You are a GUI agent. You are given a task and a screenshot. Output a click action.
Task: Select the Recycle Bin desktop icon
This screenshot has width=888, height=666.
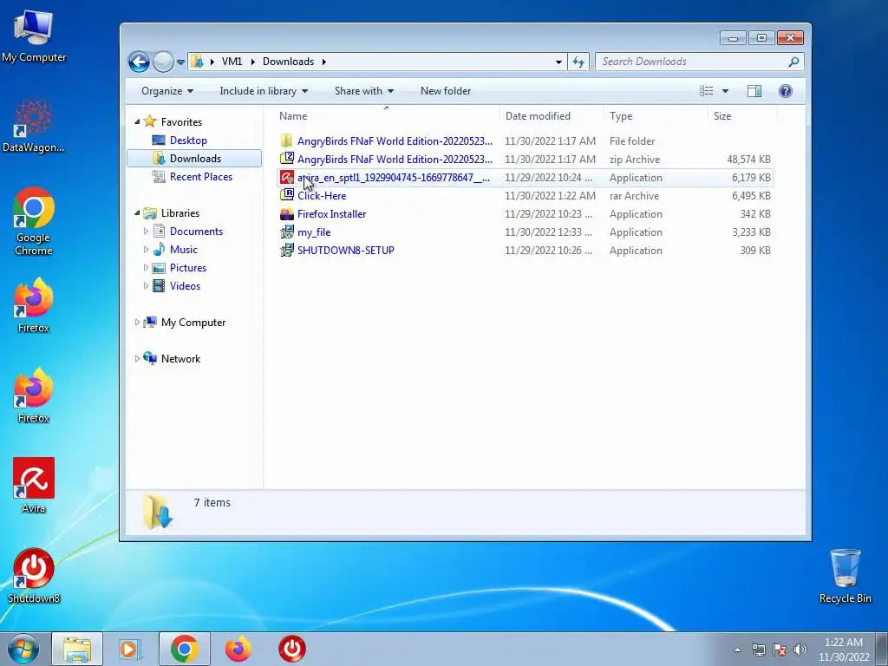pos(845,576)
